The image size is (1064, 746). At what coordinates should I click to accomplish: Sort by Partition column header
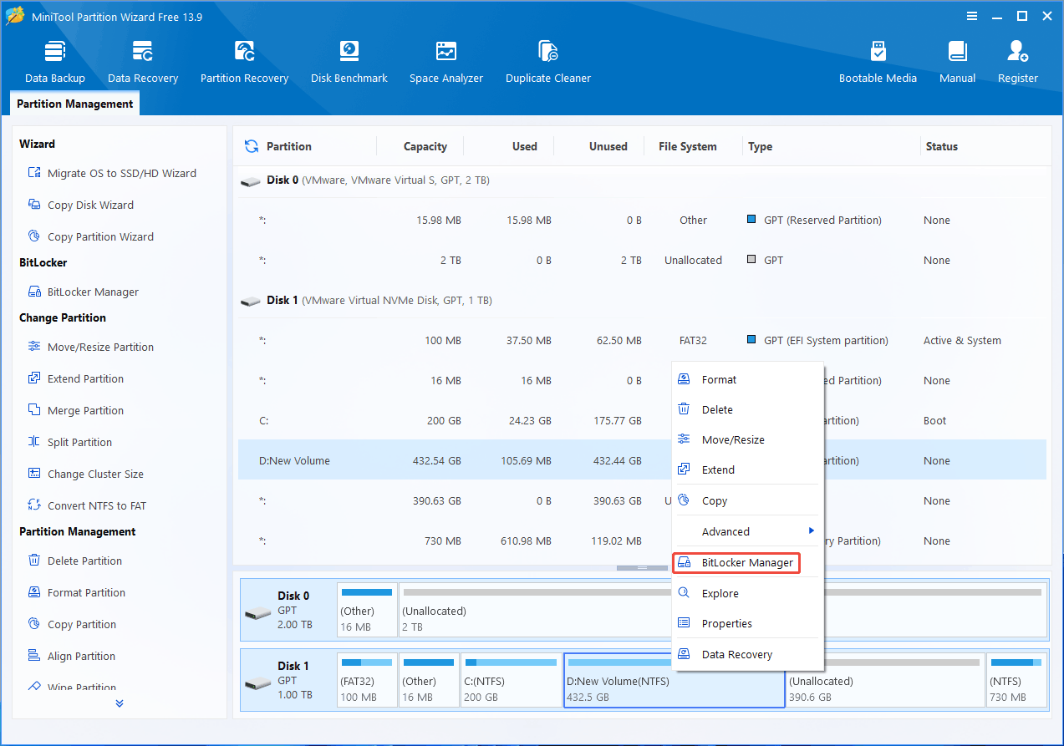pos(288,146)
